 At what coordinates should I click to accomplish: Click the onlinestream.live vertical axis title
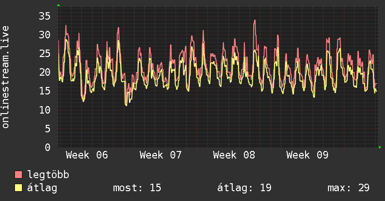[6, 77]
